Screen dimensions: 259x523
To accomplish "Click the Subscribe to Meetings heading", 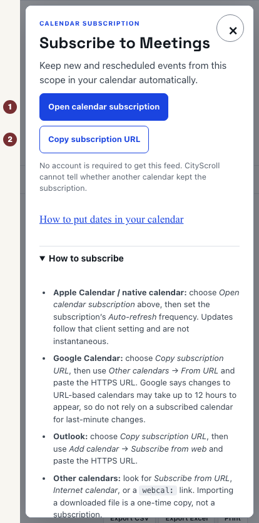I will (x=125, y=43).
